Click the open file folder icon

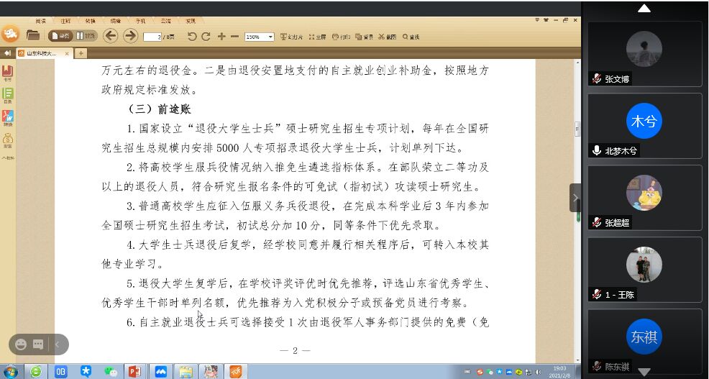coord(33,35)
